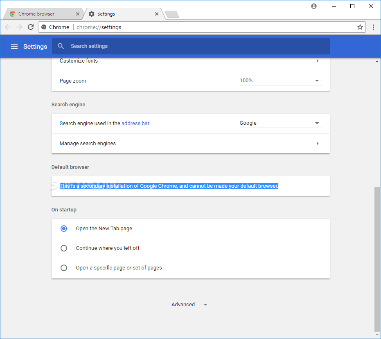
Task: Reload the settings page
Action: (31, 27)
